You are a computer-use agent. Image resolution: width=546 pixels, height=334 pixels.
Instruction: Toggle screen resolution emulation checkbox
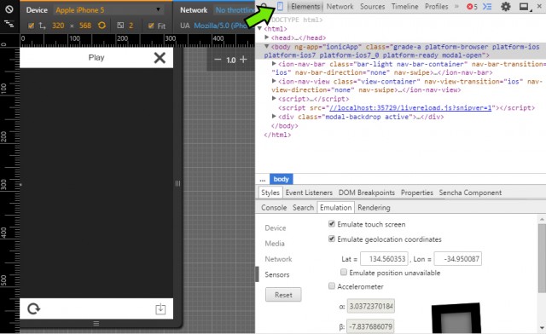pos(31,26)
